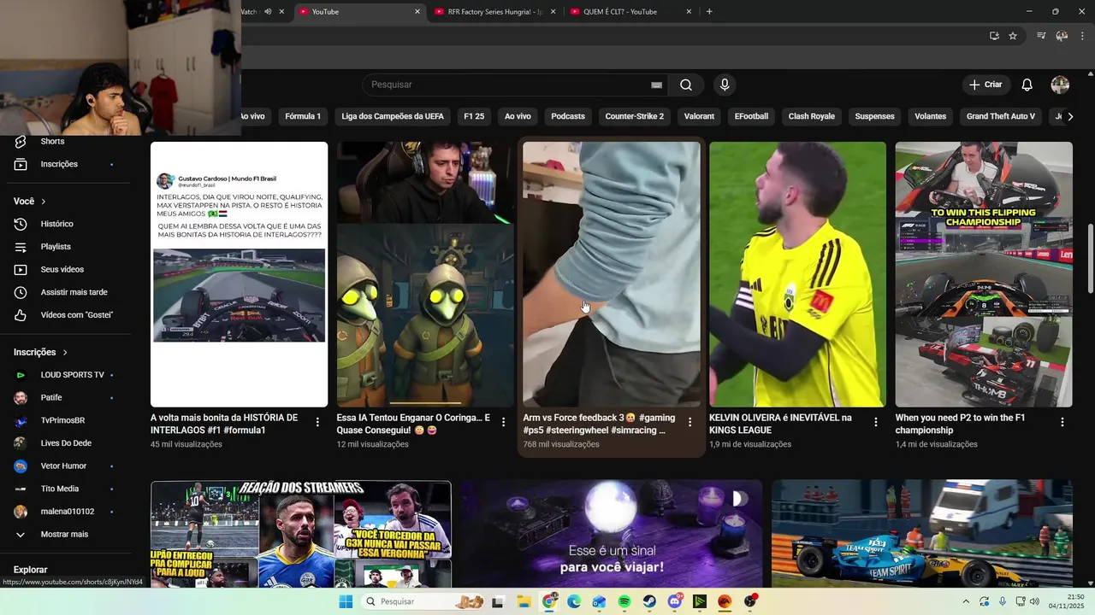
Task: Open Playlists in the sidebar
Action: point(56,247)
